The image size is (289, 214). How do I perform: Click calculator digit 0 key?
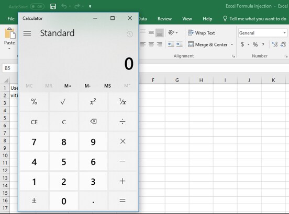coord(63,200)
